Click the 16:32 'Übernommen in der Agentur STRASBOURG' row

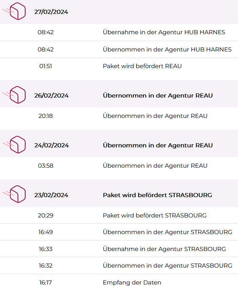point(119,266)
